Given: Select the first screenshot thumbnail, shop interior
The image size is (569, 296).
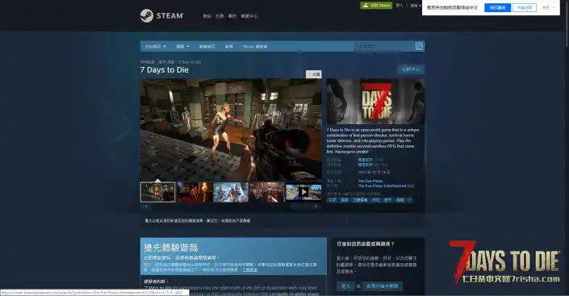Looking at the screenshot, I should (x=157, y=192).
